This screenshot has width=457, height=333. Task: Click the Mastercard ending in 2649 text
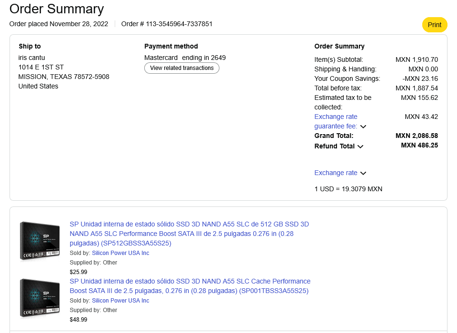pos(185,58)
